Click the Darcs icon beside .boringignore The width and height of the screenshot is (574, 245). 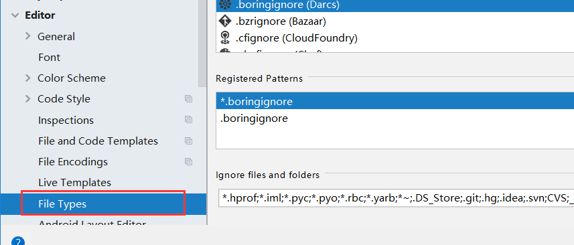point(224,5)
